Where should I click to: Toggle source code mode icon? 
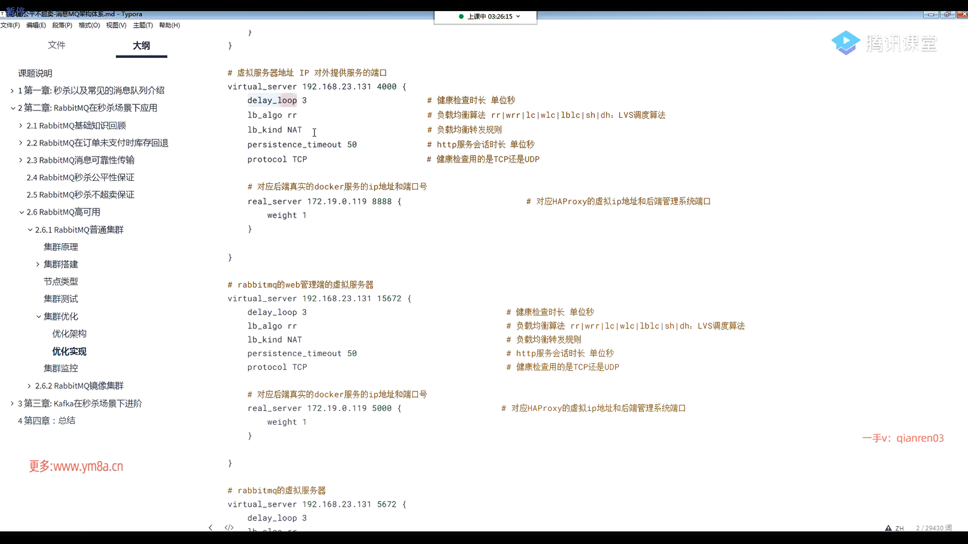click(x=229, y=527)
